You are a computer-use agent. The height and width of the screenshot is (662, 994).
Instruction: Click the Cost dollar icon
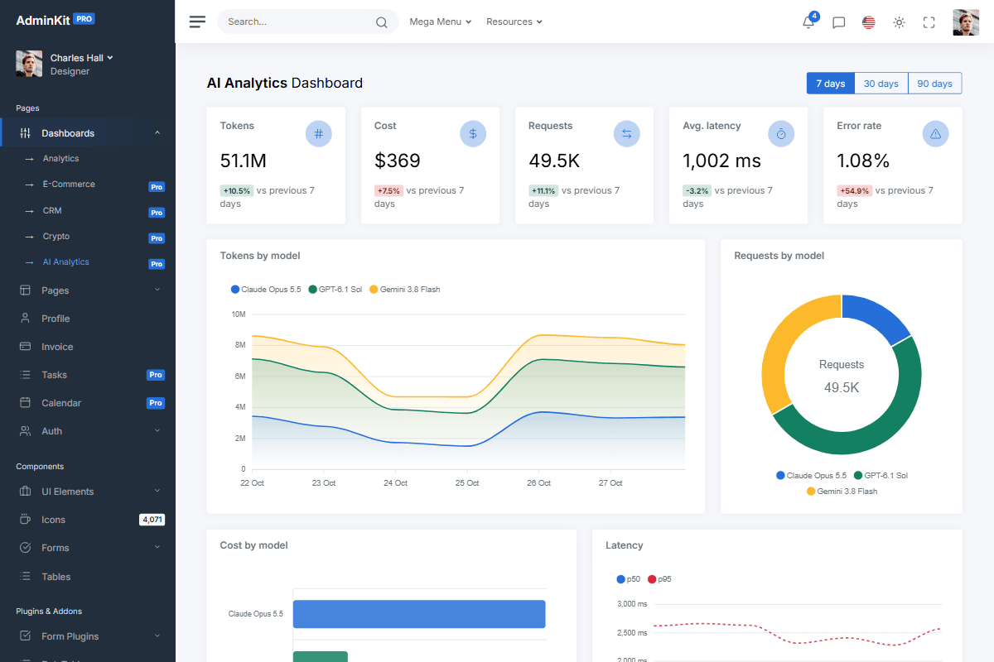tap(473, 133)
